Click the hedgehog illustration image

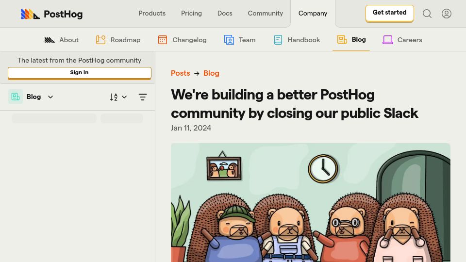pos(311,203)
